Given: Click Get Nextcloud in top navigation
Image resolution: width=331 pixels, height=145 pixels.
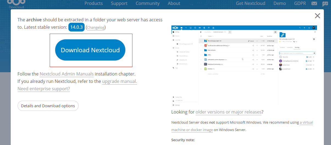Looking at the screenshot, I should point(251,4).
